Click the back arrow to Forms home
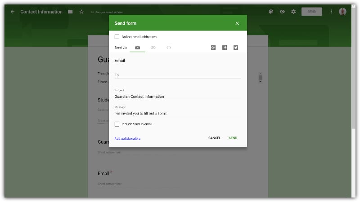 point(13,12)
